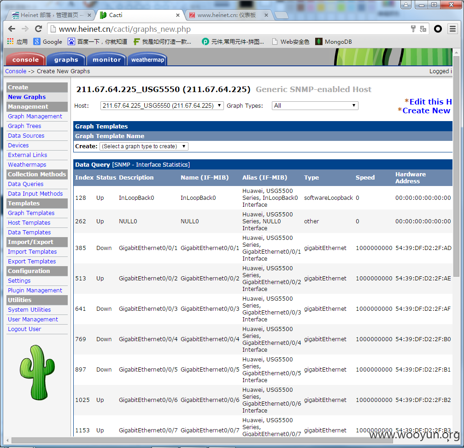The width and height of the screenshot is (464, 448).
Task: Open the MongoDB bookmark
Action: 334,41
